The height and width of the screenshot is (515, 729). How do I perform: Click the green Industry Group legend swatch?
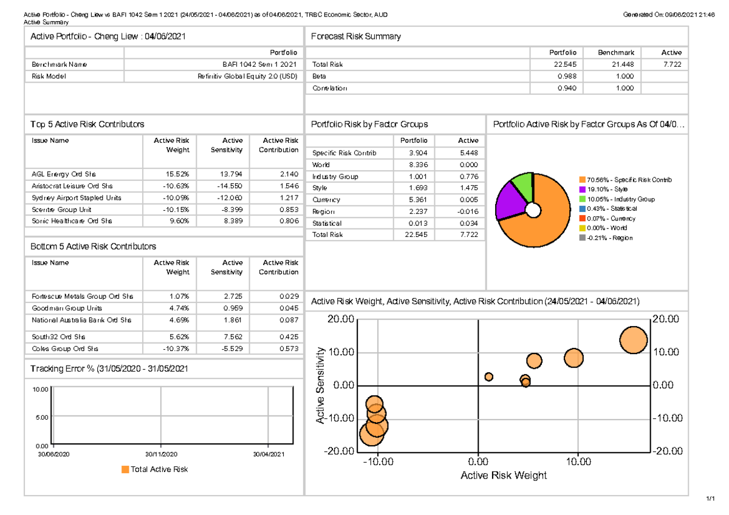pyautogui.click(x=581, y=199)
